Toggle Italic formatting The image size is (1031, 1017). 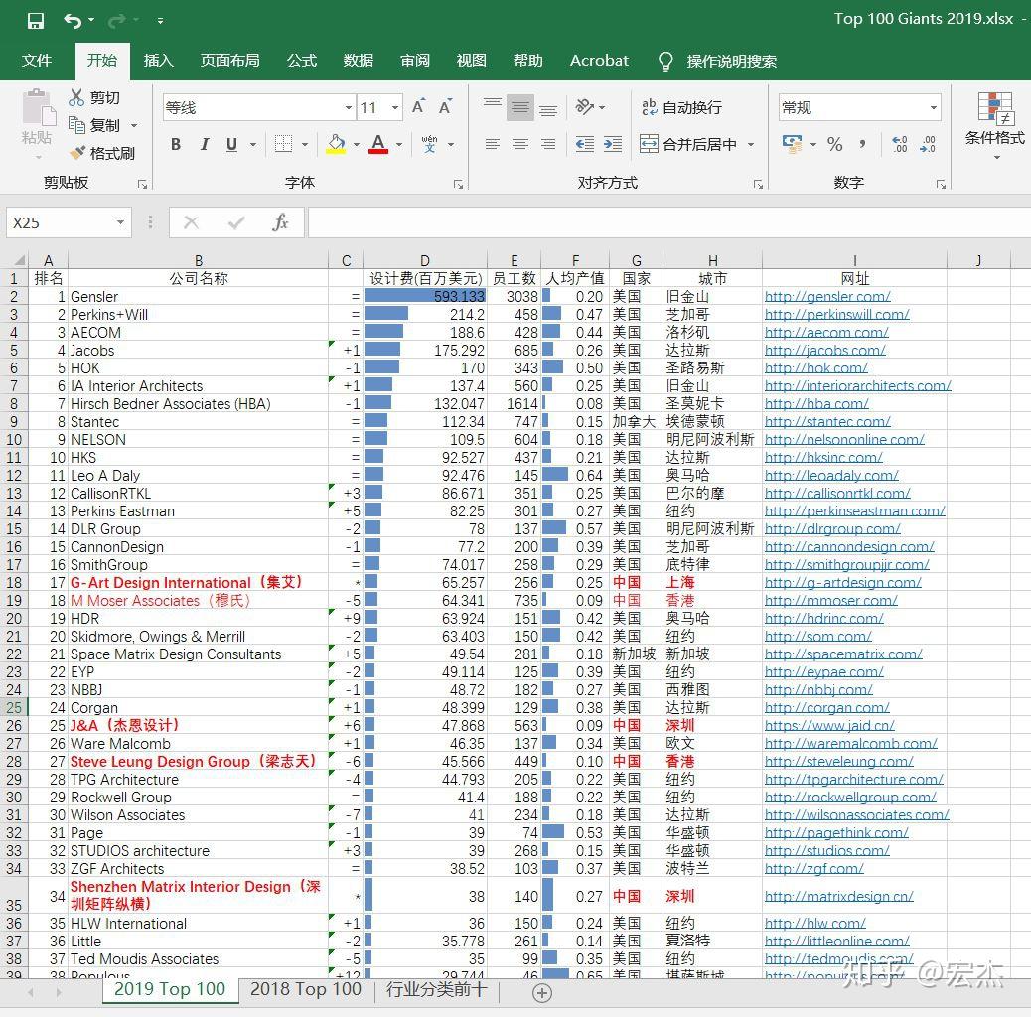[x=205, y=144]
